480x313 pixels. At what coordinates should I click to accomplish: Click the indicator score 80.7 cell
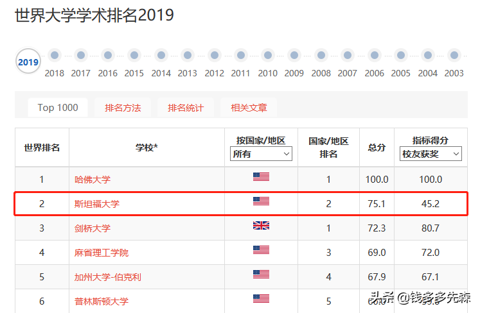(431, 228)
